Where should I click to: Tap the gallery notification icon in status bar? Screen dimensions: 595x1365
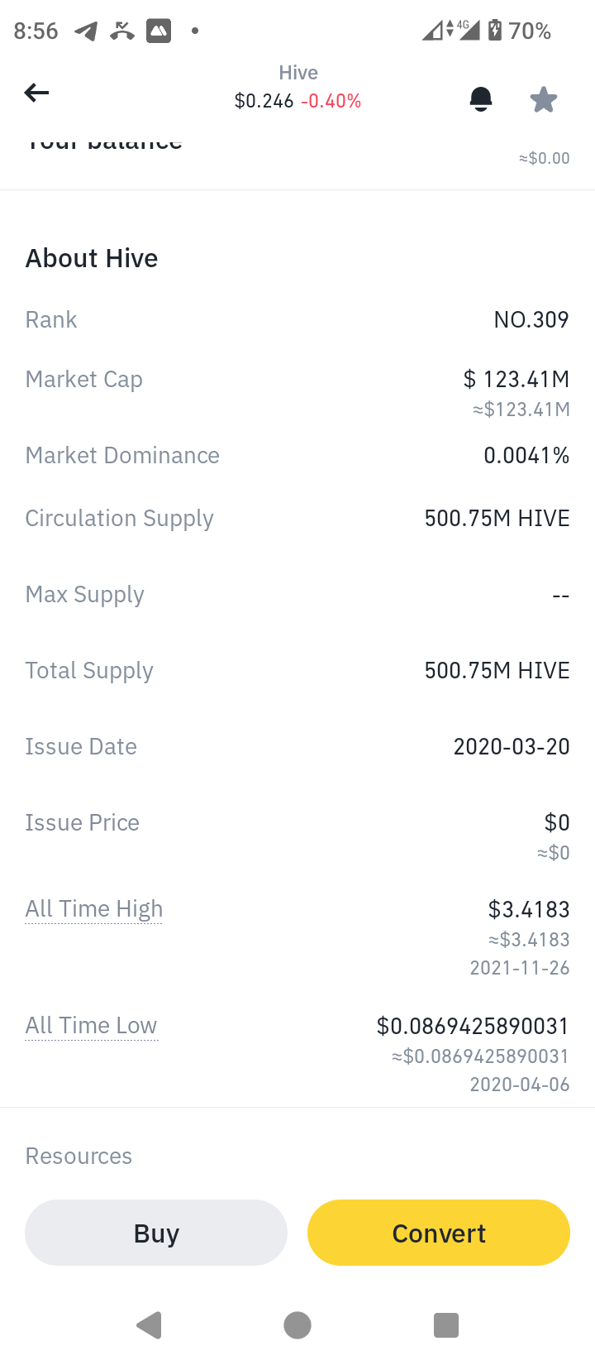point(159,31)
